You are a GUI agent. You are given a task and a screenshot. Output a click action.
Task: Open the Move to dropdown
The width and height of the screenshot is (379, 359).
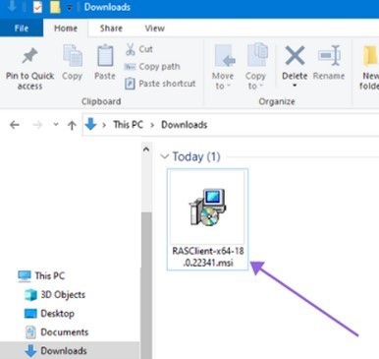(x=223, y=81)
